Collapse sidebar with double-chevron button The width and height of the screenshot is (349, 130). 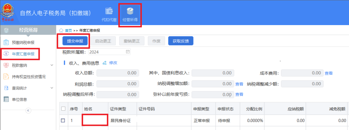tap(28, 110)
